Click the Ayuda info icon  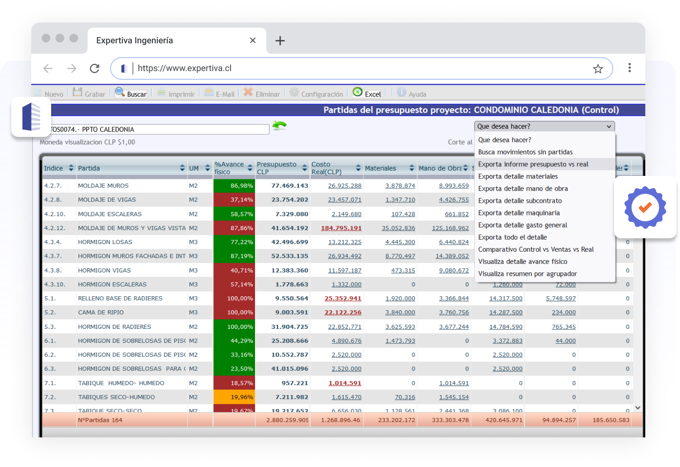402,92
